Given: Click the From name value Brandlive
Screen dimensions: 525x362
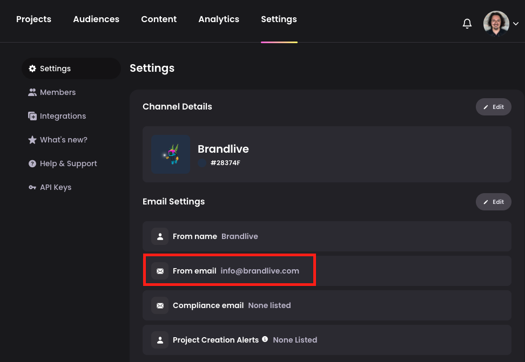Looking at the screenshot, I should 240,236.
